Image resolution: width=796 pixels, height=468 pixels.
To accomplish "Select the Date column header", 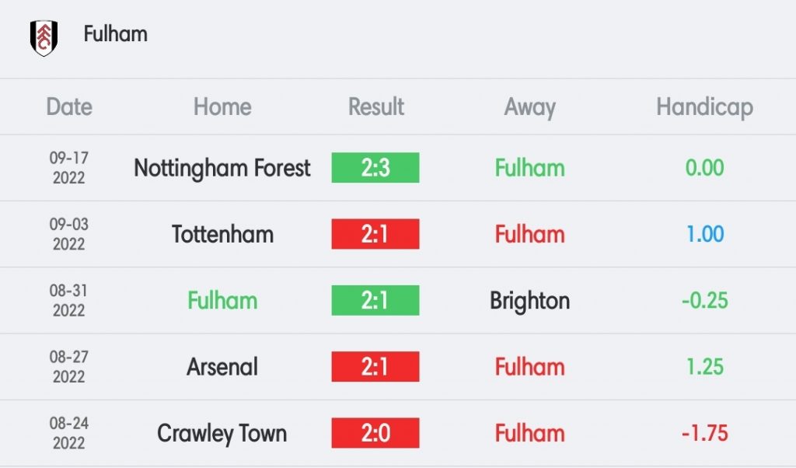I will (69, 107).
